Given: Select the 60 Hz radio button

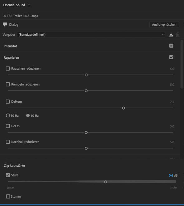Looking at the screenshot, I should pos(28,115).
